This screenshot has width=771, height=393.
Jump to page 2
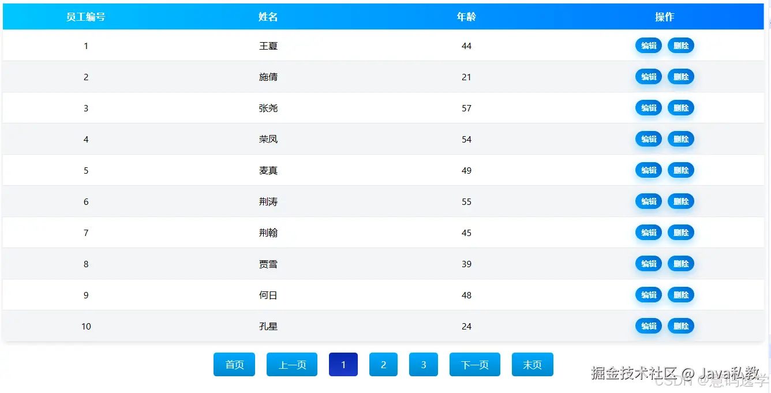click(x=383, y=365)
